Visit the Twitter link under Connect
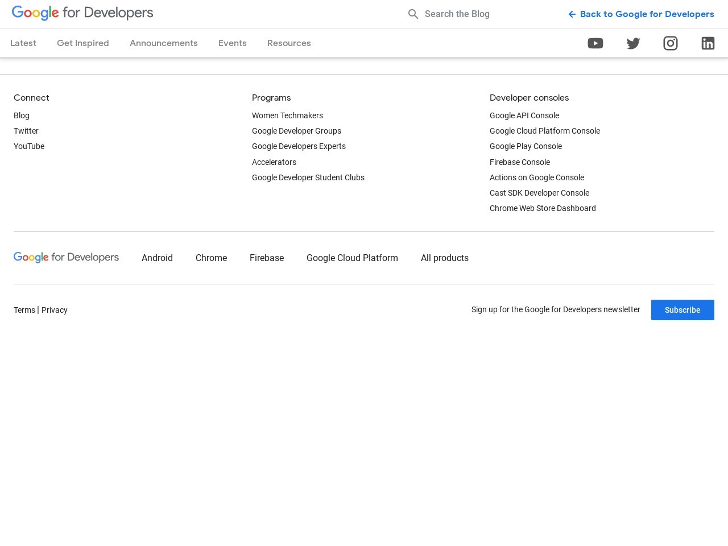 tap(26, 131)
